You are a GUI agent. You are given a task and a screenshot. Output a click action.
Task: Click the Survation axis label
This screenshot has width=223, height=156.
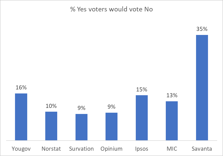[x=81, y=149]
